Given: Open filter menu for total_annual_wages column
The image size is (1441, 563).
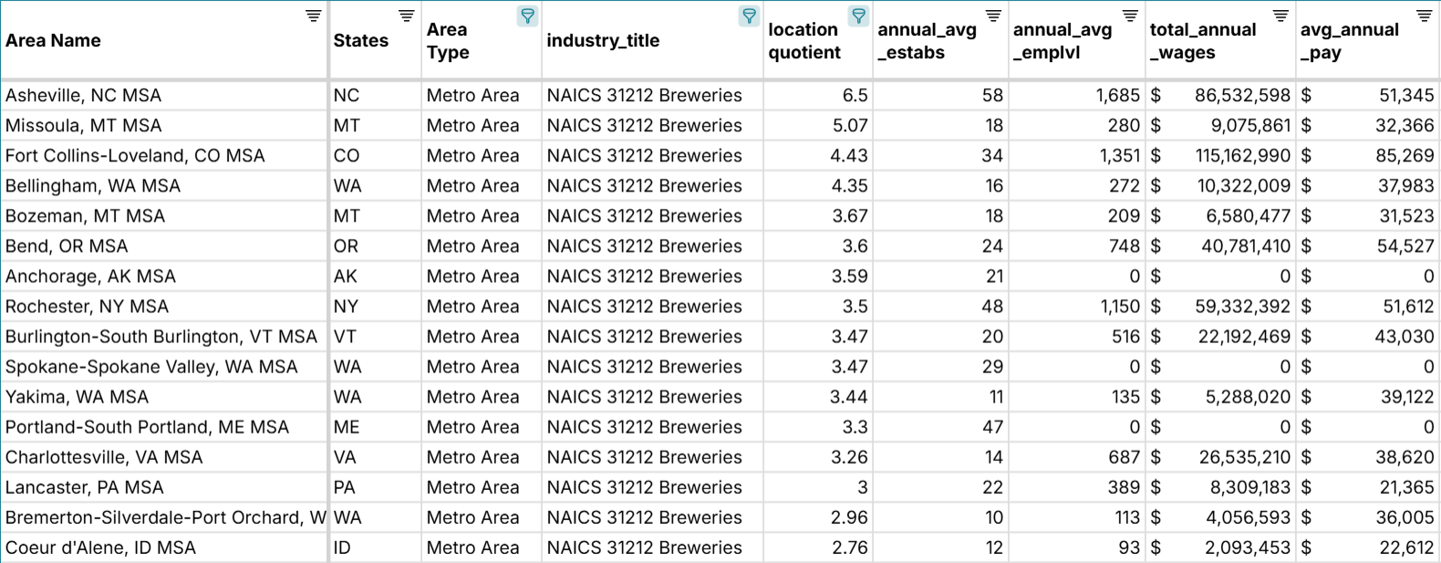Looking at the screenshot, I should (x=1280, y=16).
